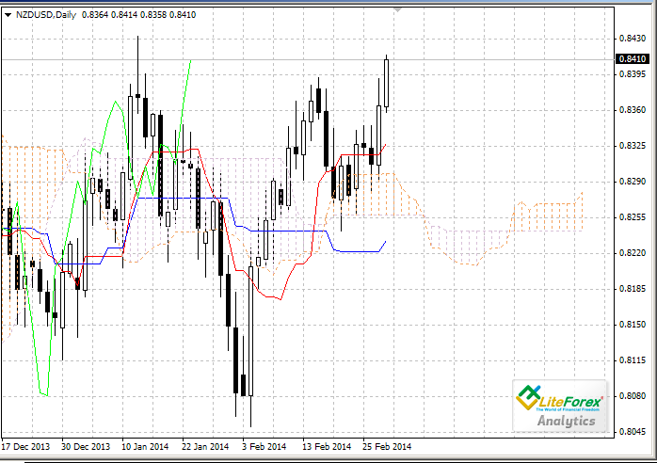Click price scale value 0.8080
657x463 pixels.
[x=633, y=396]
